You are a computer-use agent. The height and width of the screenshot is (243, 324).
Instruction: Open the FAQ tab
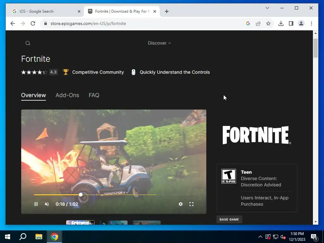[94, 95]
